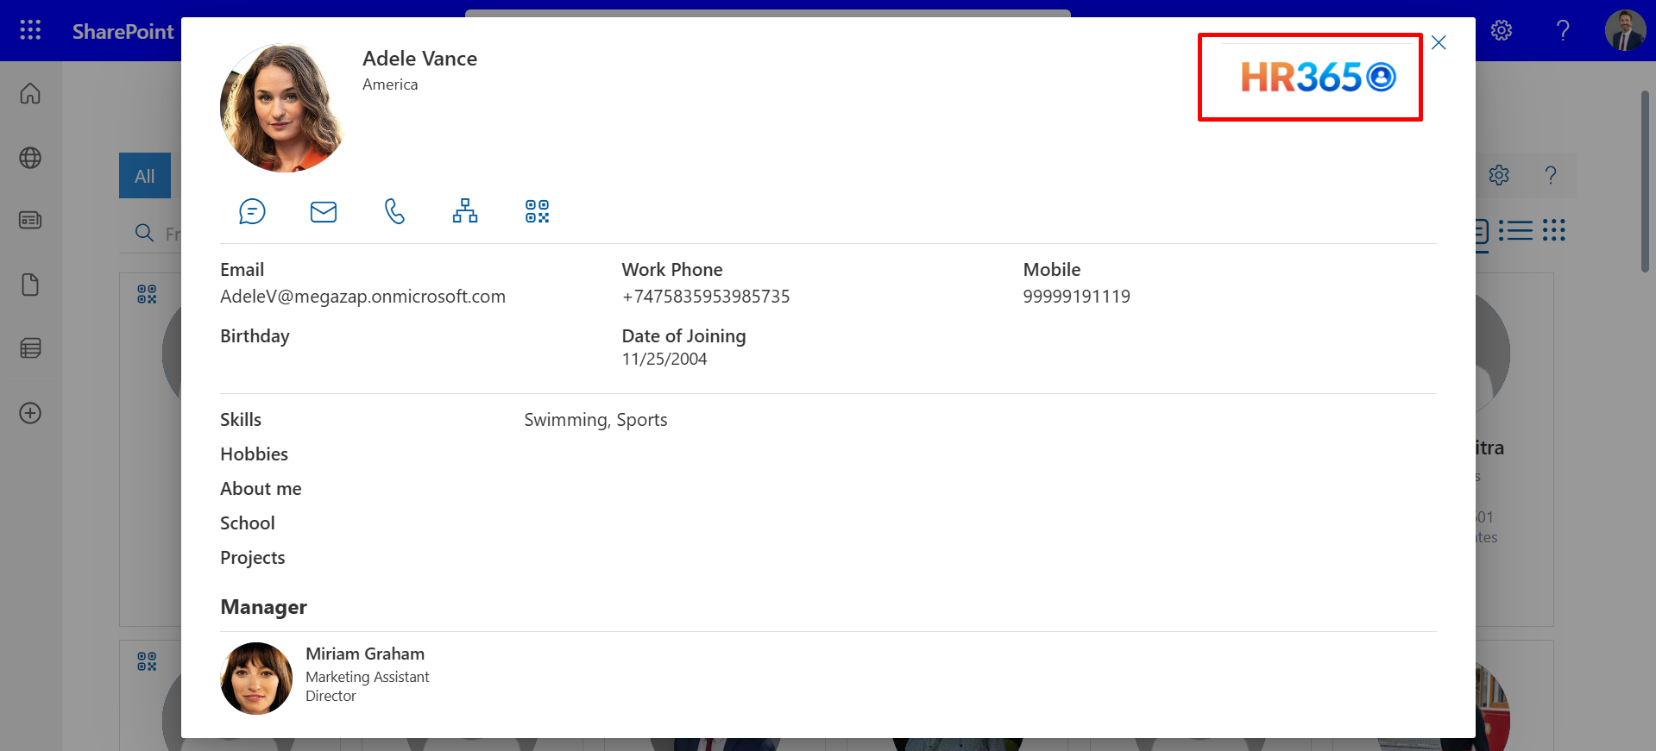Image resolution: width=1656 pixels, height=751 pixels.
Task: Click the Hobbies field label
Action: pyautogui.click(x=254, y=454)
